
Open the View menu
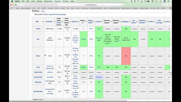coord(33,1)
